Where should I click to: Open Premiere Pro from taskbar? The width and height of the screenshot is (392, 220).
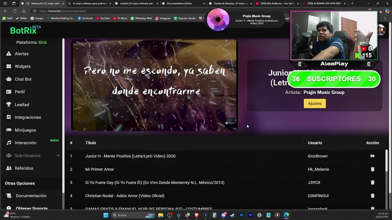251,215
